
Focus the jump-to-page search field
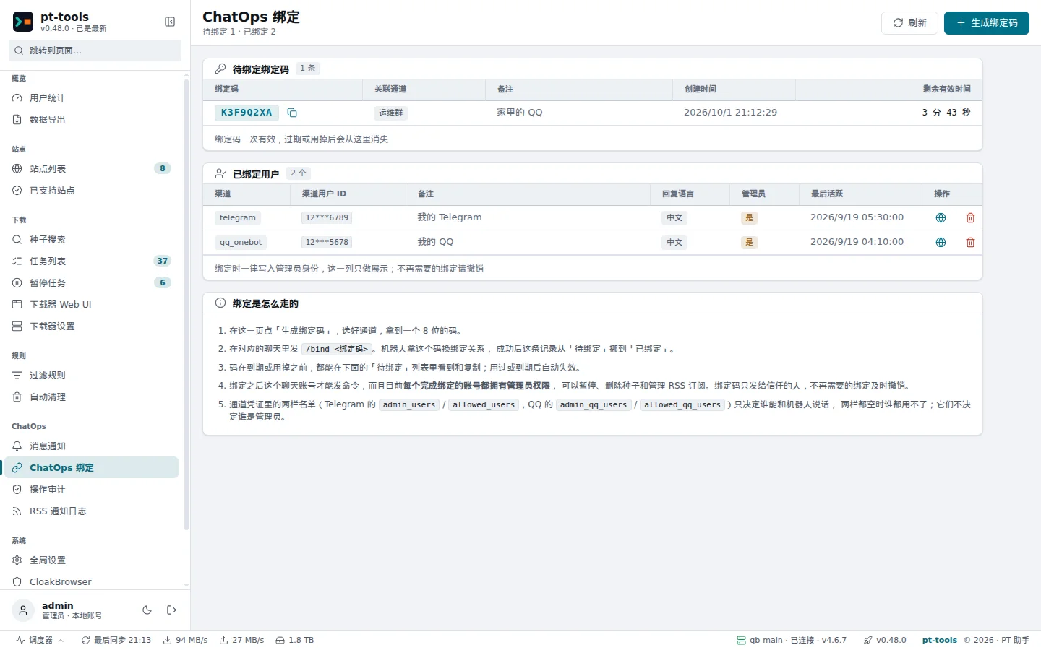(x=95, y=51)
